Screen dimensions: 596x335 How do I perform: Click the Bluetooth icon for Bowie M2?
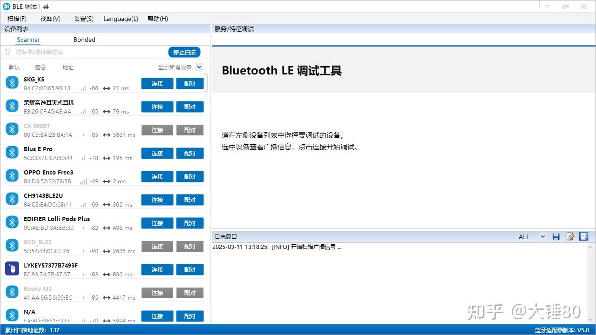pos(12,292)
